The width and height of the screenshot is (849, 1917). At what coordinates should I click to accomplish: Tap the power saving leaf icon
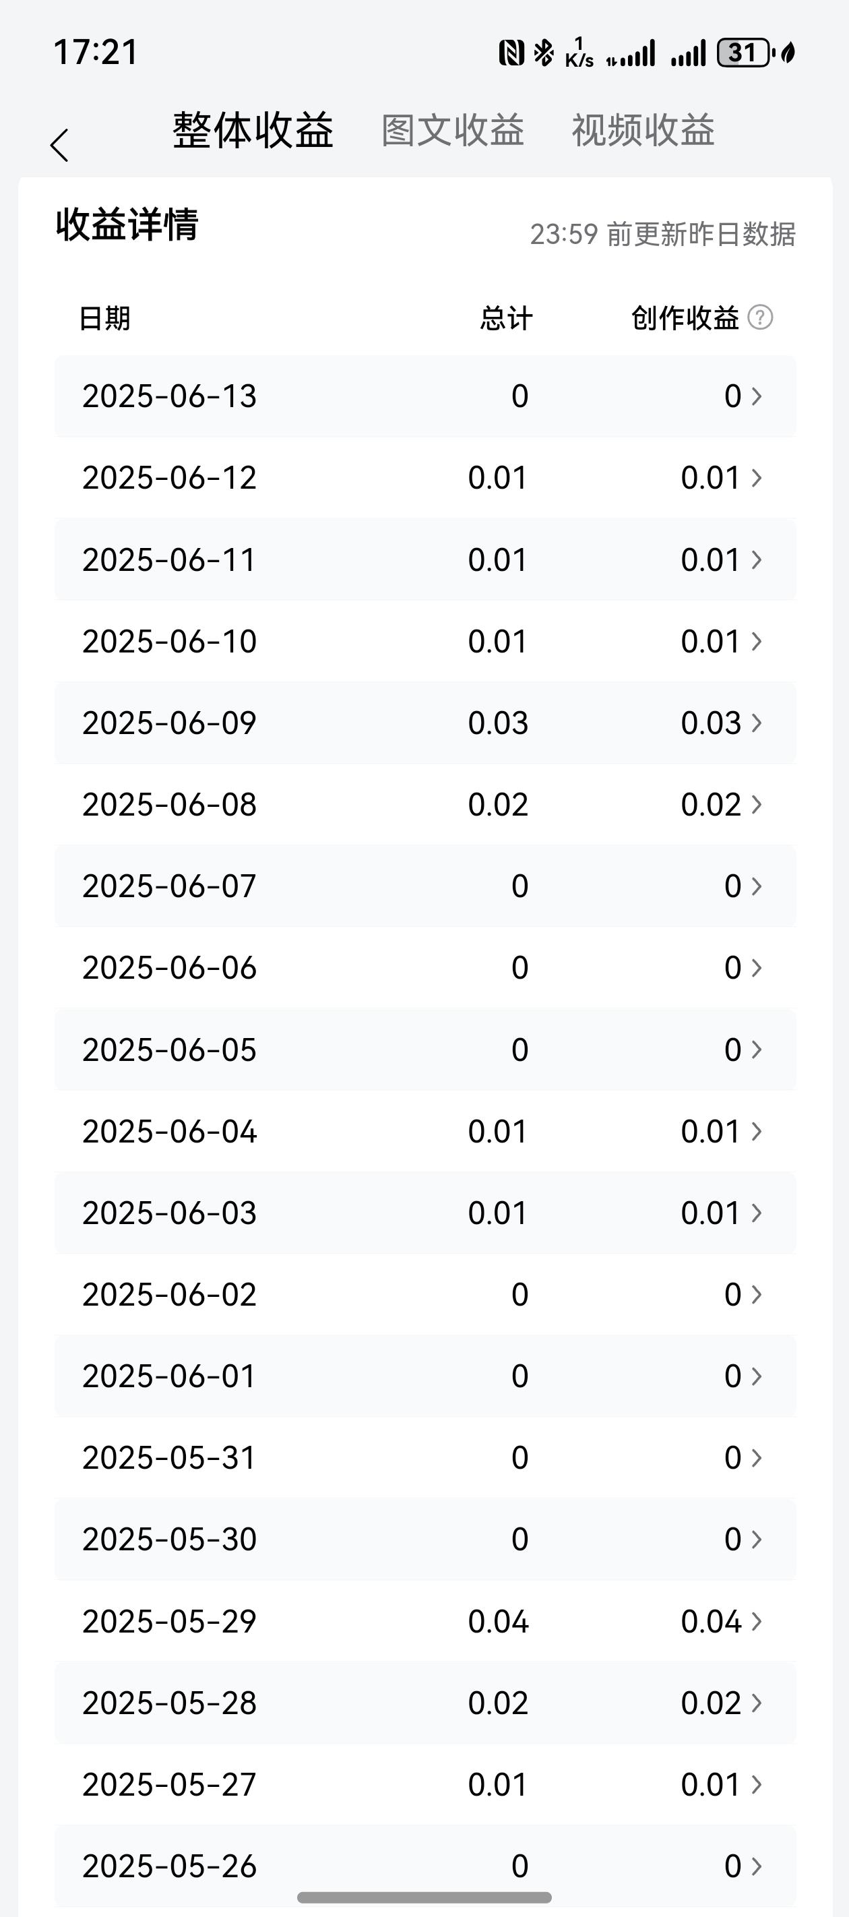pos(788,53)
